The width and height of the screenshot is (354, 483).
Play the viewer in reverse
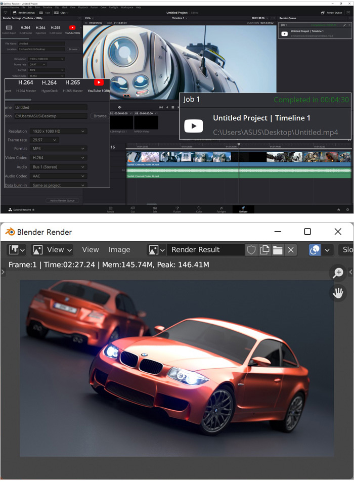coord(167,107)
